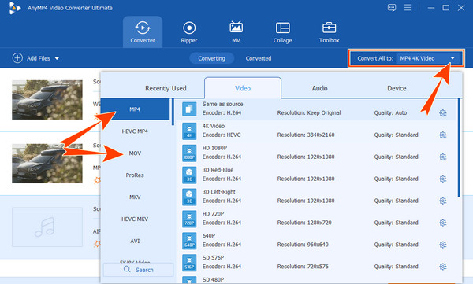Select the Device format tab
The height and width of the screenshot is (284, 473).
coord(397,88)
